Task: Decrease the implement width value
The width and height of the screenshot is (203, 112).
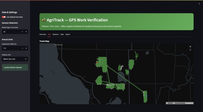Action: (22, 48)
